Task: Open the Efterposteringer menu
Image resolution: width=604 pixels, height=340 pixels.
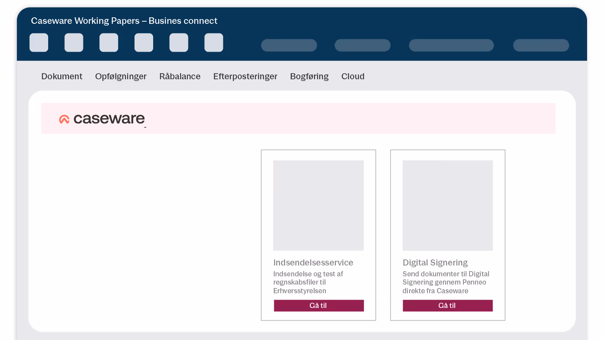Action: (x=245, y=77)
